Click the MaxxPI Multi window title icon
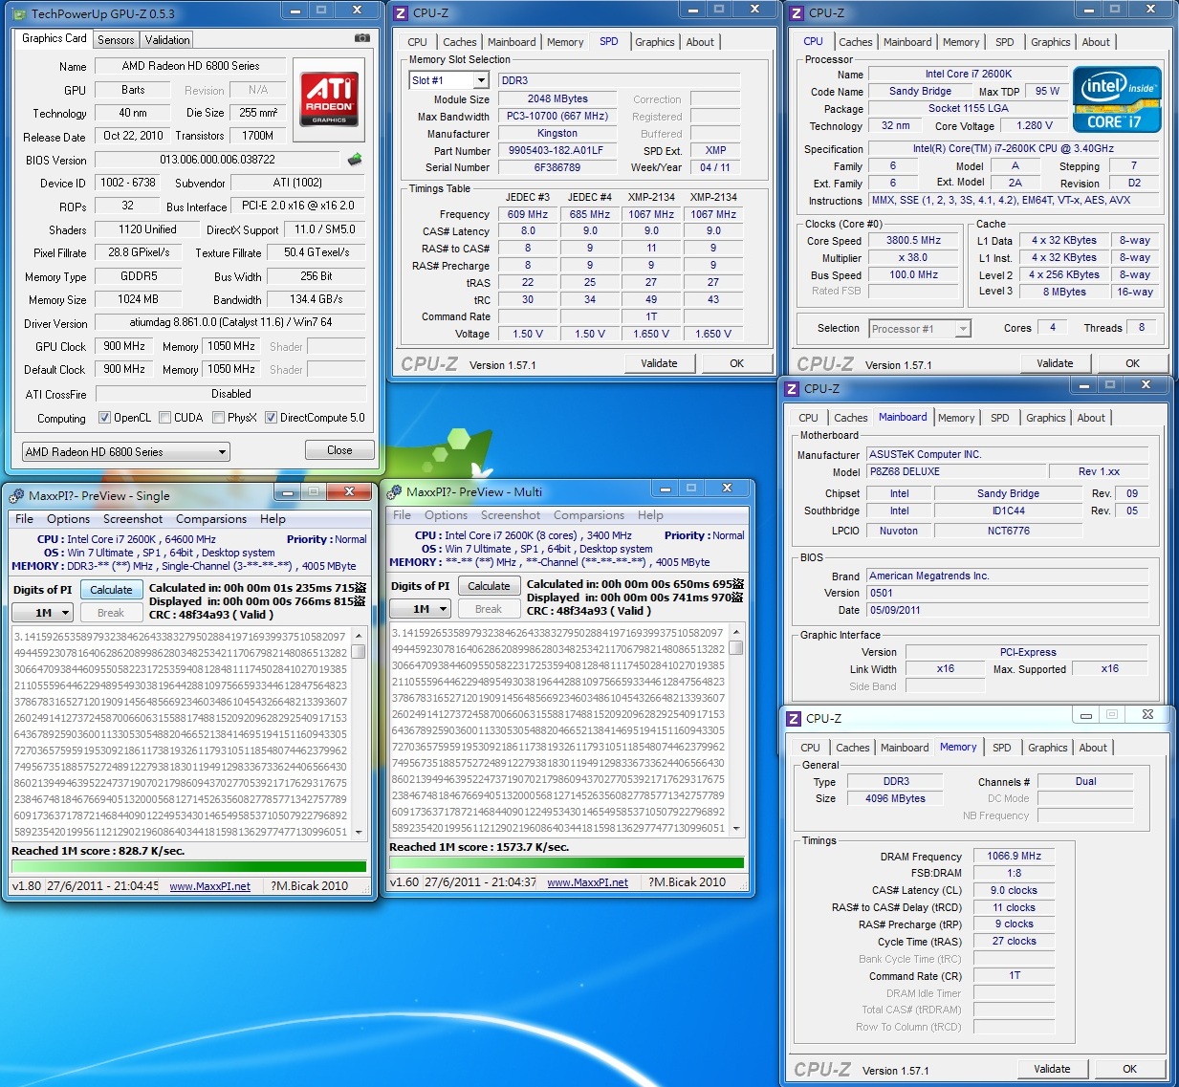1179x1087 pixels. tap(394, 491)
